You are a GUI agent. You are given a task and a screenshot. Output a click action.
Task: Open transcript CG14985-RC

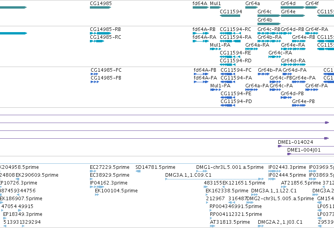coord(97,41)
